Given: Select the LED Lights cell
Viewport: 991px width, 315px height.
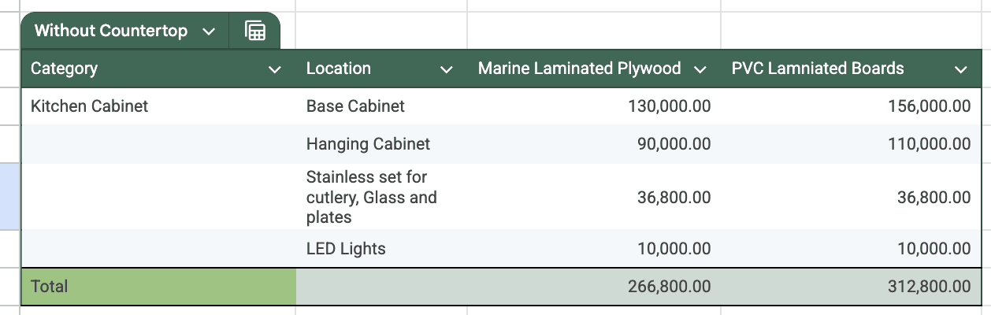Looking at the screenshot, I should pos(346,249).
